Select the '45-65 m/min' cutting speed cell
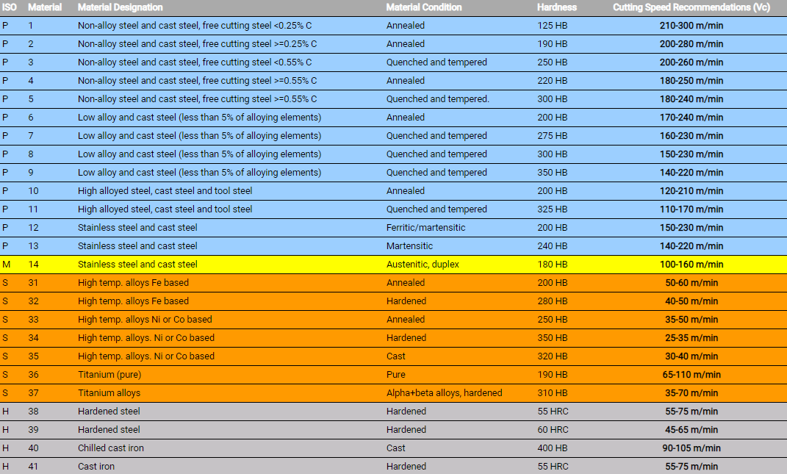 click(691, 430)
